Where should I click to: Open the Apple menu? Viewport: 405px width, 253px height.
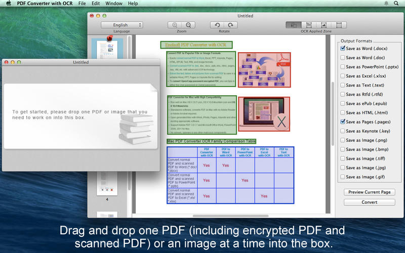pyautogui.click(x=9, y=4)
